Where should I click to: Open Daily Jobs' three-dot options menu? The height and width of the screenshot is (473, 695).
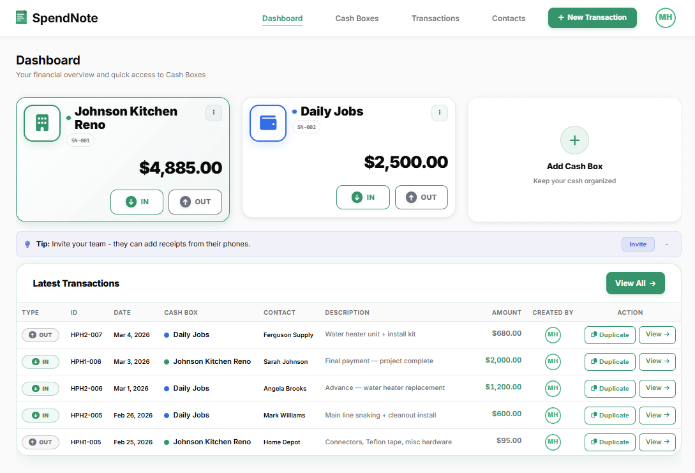tap(440, 112)
